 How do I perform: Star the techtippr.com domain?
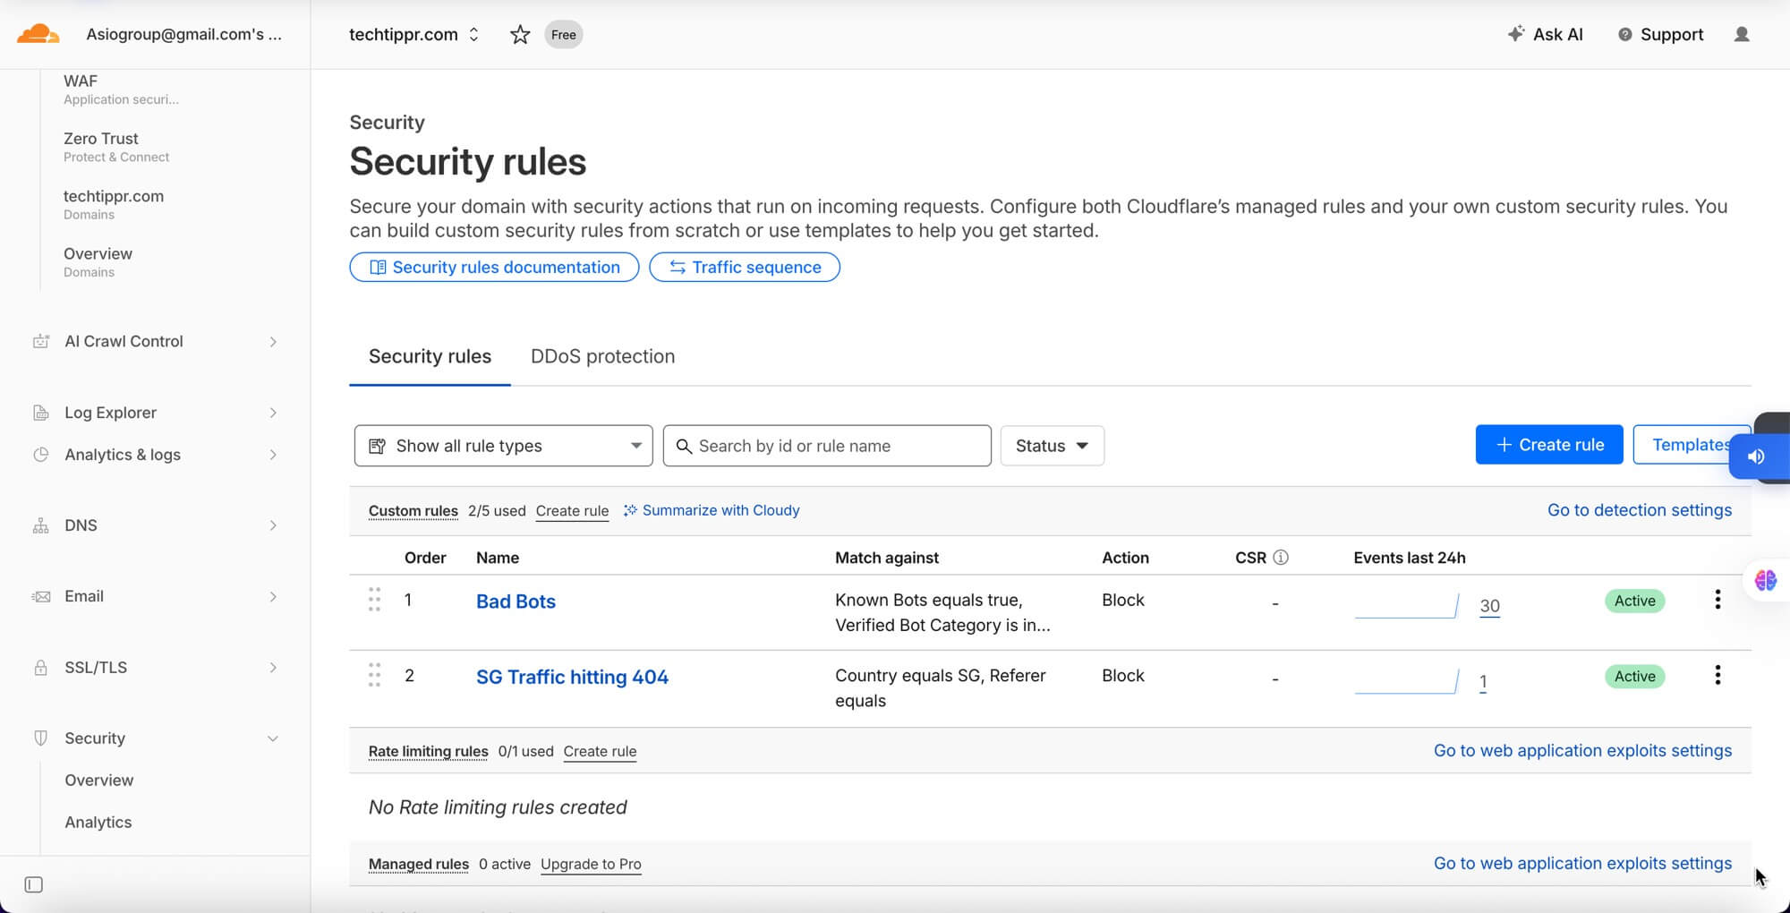coord(520,35)
